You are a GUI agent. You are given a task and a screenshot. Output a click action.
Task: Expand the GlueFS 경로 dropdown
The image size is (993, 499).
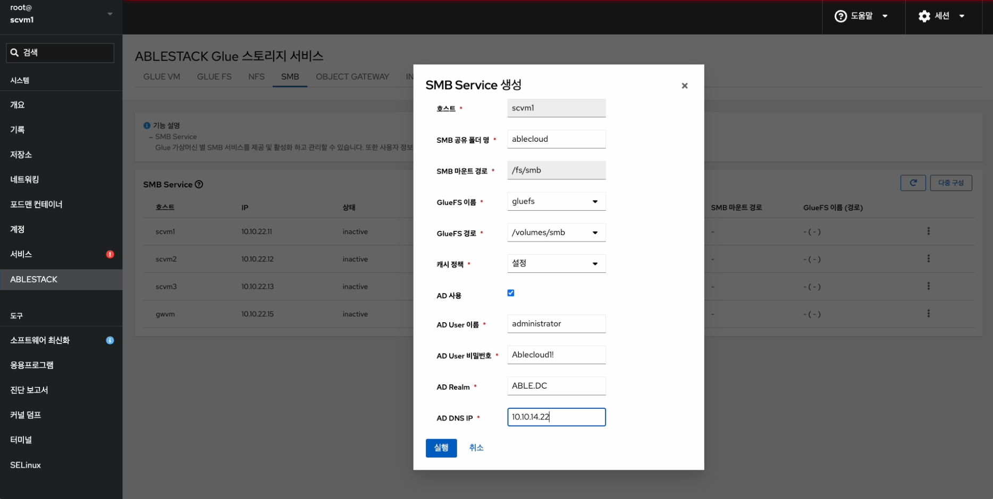pyautogui.click(x=556, y=233)
